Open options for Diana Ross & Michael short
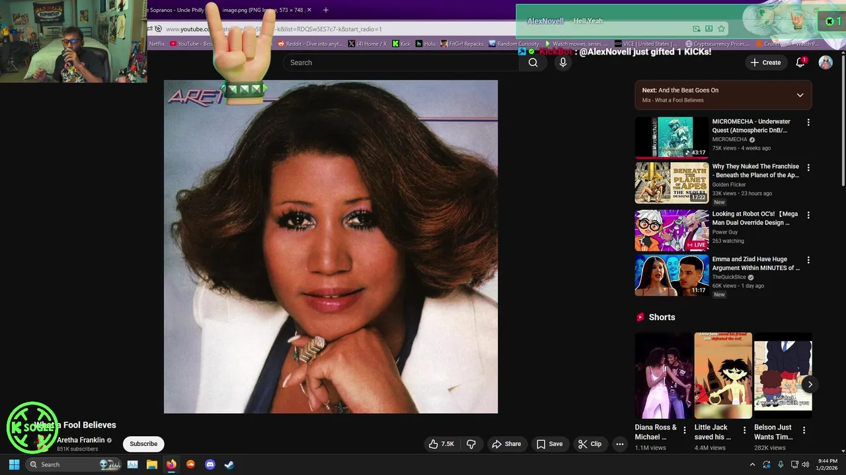 (x=685, y=430)
